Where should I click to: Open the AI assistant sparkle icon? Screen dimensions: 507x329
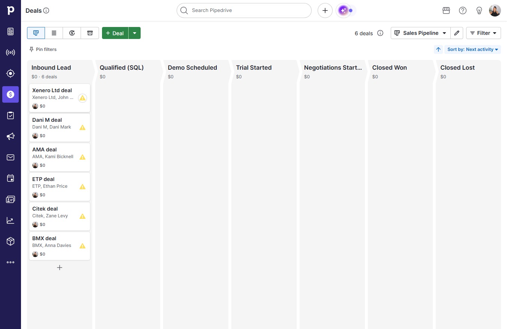(343, 10)
